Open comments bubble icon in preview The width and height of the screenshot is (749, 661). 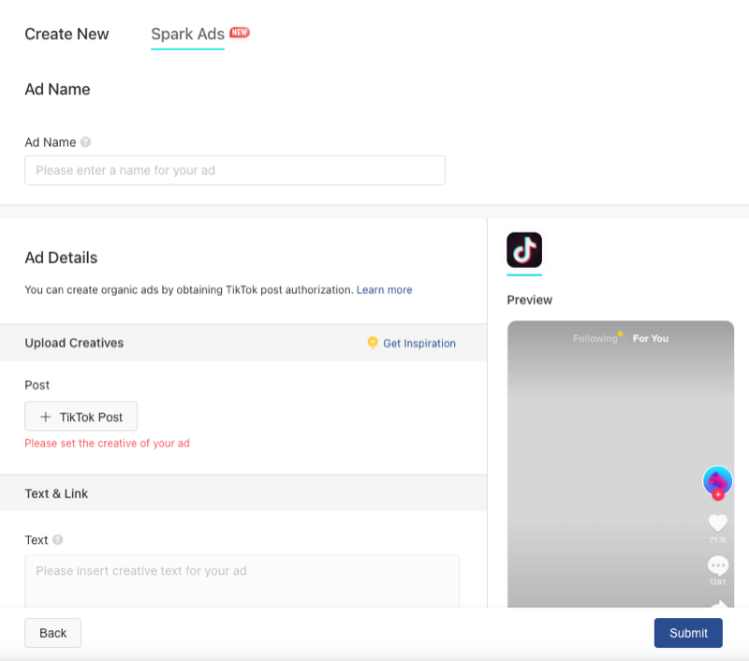(x=717, y=566)
